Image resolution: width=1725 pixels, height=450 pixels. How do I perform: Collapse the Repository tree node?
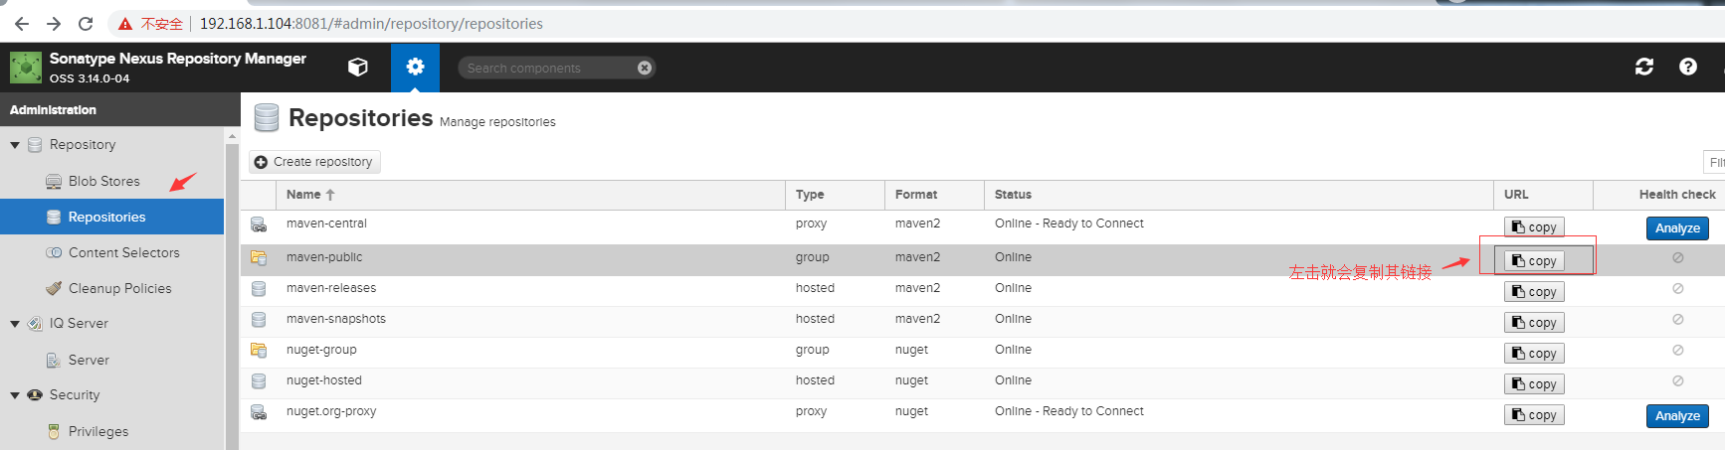[x=15, y=145]
